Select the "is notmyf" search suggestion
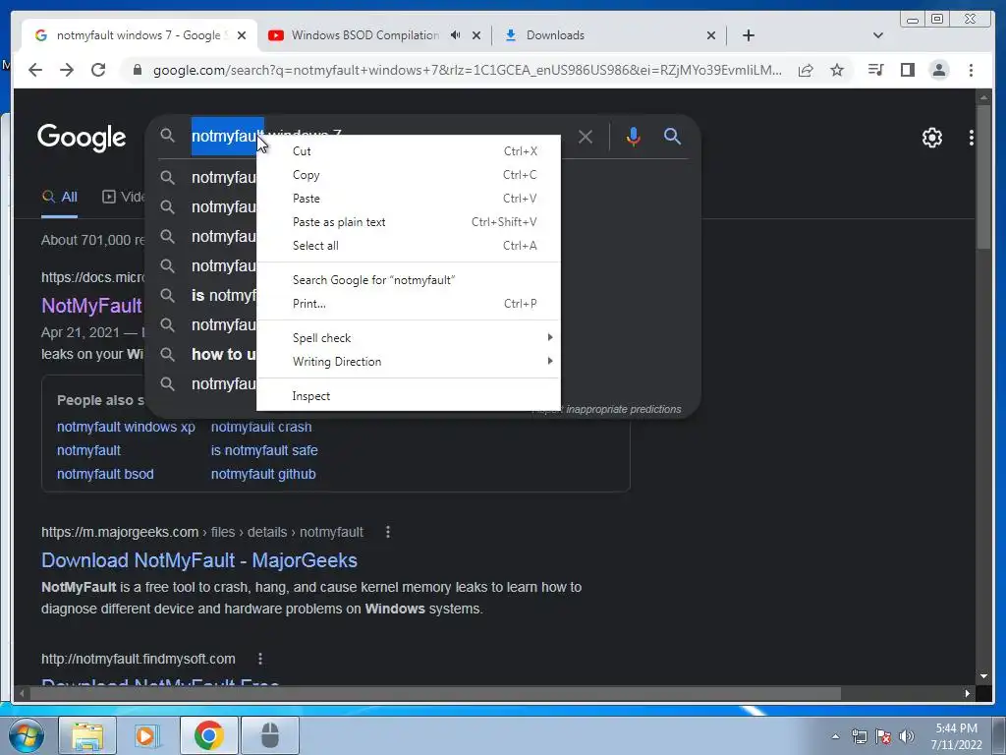 pyautogui.click(x=224, y=295)
